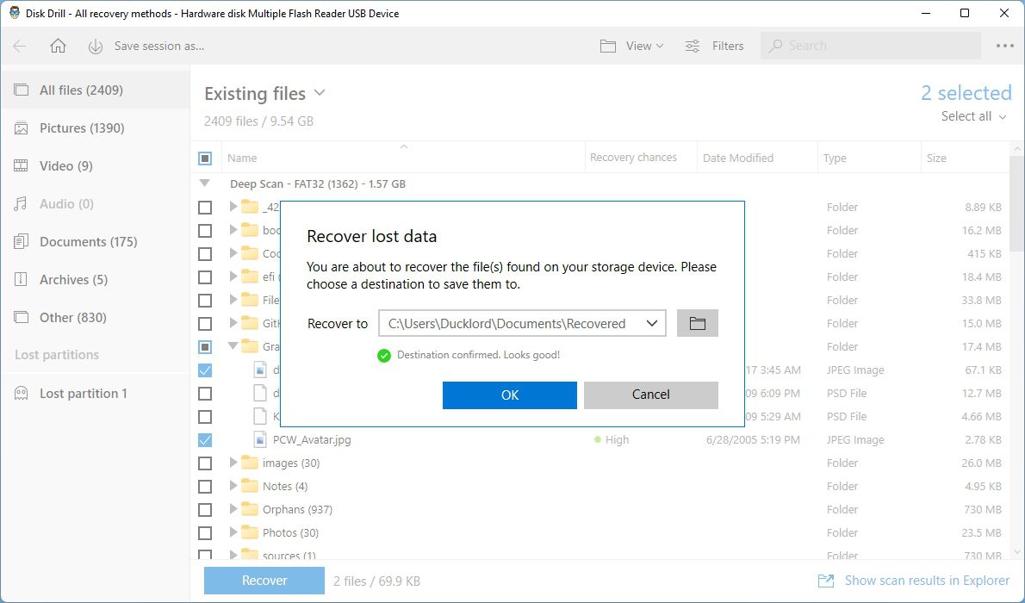Open the Select all dropdown

[x=973, y=116]
